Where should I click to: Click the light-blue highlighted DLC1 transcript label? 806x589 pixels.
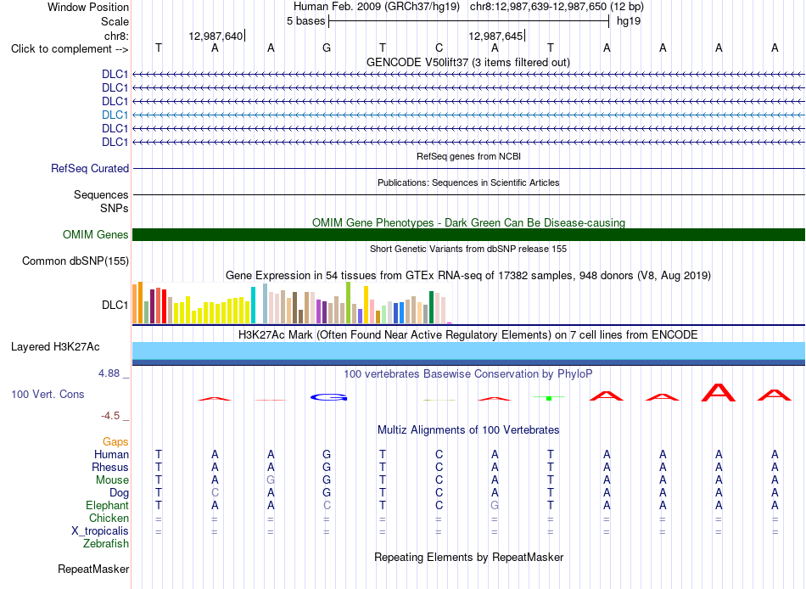point(115,115)
